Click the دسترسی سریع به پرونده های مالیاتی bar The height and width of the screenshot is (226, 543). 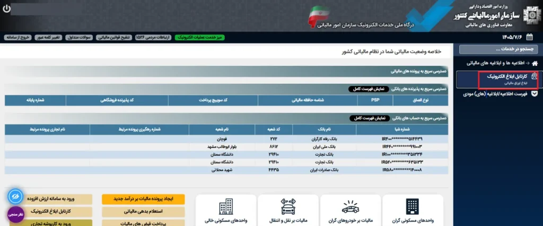coord(226,72)
